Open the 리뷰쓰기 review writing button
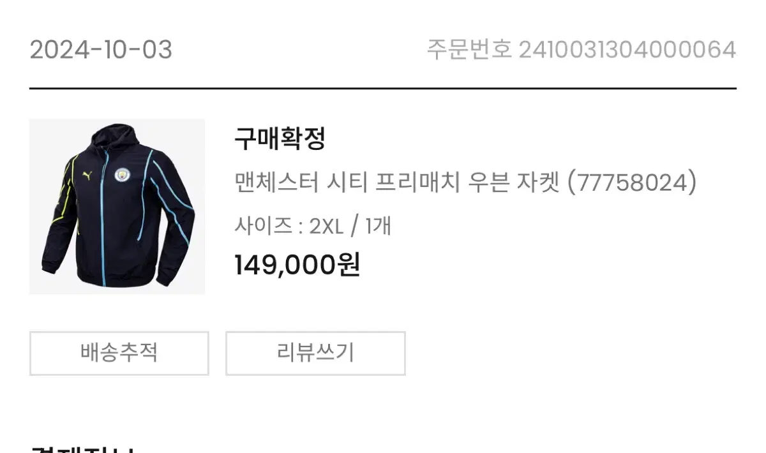The image size is (766, 453). [x=315, y=353]
